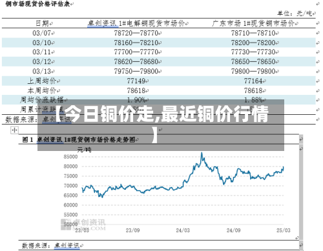
Task: Click the price cell 79800—79800
Action: 253,71
